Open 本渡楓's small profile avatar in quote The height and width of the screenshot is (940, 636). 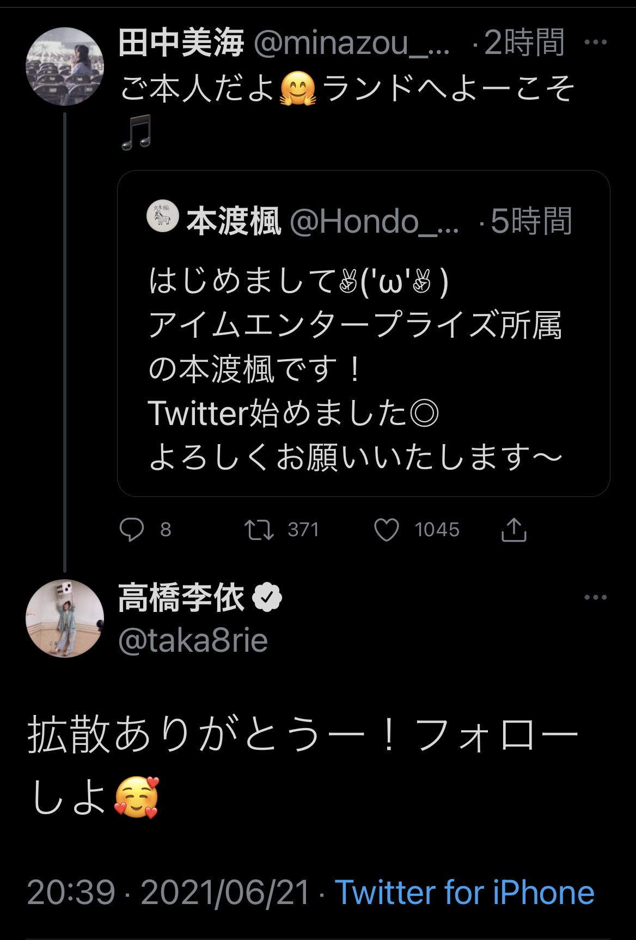[163, 217]
